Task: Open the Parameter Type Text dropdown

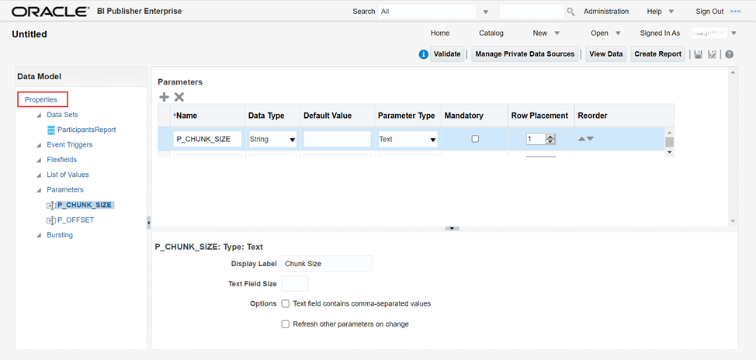Action: tap(432, 140)
